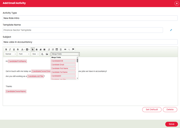Center align the text
180x128 pixels.
pyautogui.click(x=37, y=49)
